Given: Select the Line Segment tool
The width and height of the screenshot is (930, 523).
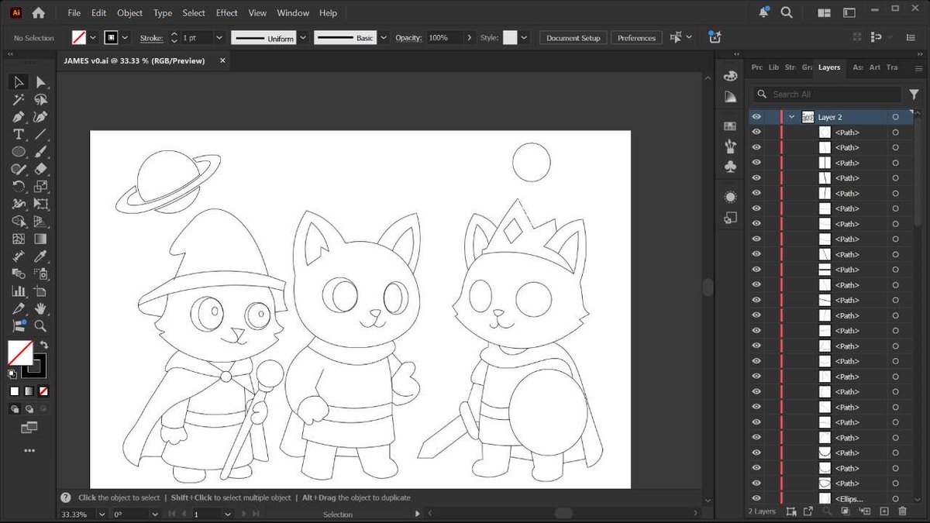Looking at the screenshot, I should pyautogui.click(x=41, y=135).
